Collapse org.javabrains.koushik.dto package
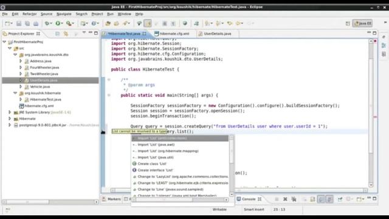This screenshot has height=219, width=389. tap(15, 55)
